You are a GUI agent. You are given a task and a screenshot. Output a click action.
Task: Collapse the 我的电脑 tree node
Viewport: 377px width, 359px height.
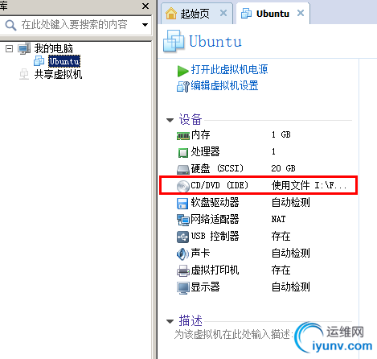9,48
